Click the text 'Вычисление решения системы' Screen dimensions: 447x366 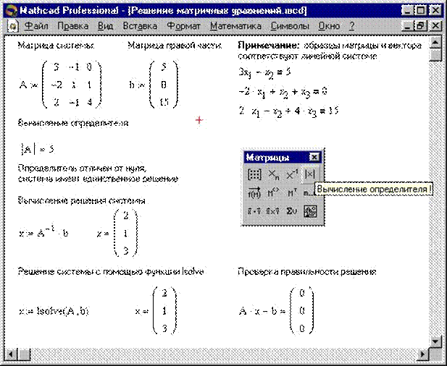pos(82,200)
